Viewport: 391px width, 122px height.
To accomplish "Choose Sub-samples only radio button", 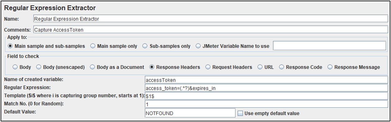I will point(145,46).
